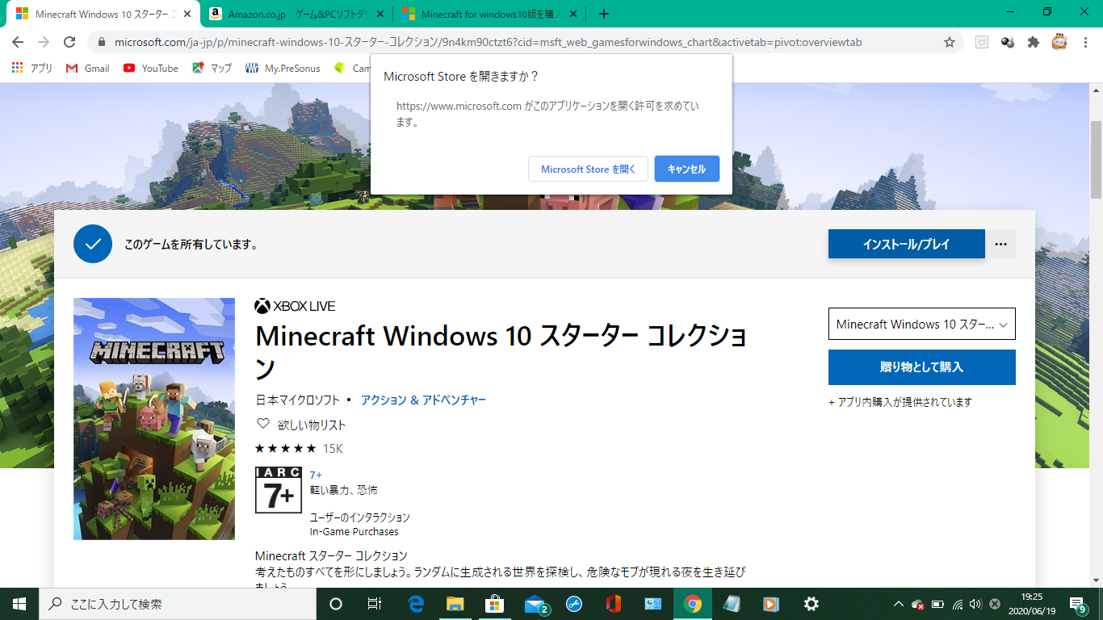
Task: Open the Chrome extensions puzzle icon
Action: [1033, 42]
